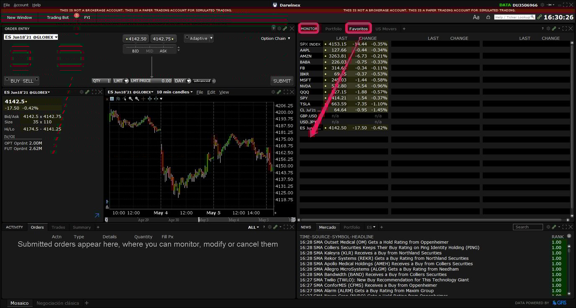Click the Order Entry green link icon
The width and height of the screenshot is (576, 308).
[x=285, y=28]
